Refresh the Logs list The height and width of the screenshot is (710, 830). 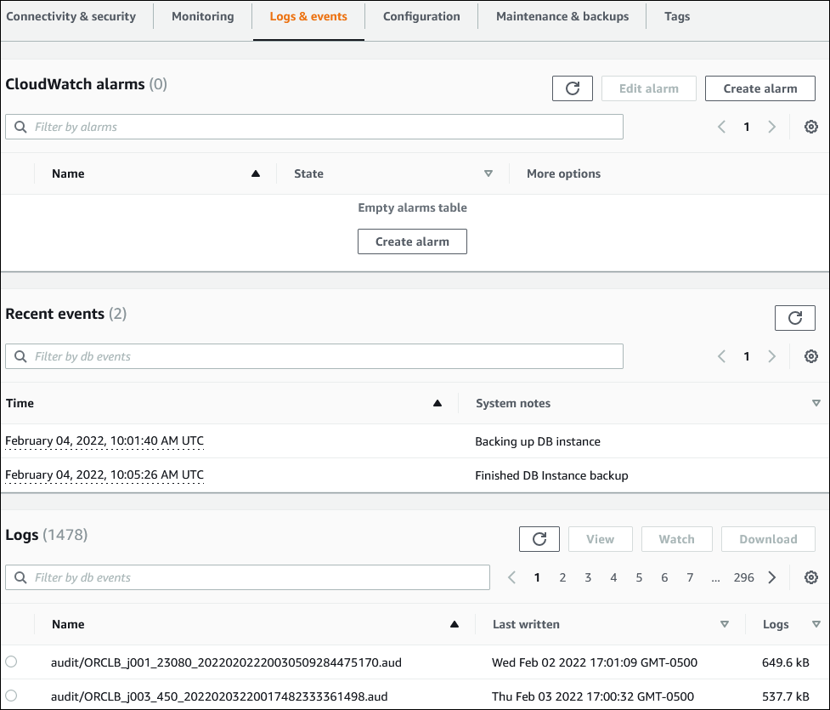click(539, 538)
